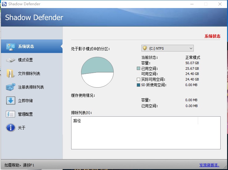Close the Shadow Defender window
228x170 pixels.
(220, 4)
